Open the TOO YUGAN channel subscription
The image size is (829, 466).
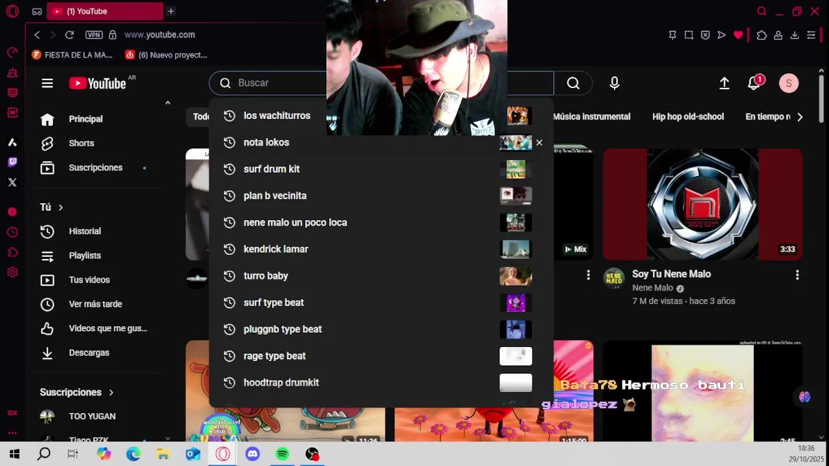(97, 416)
